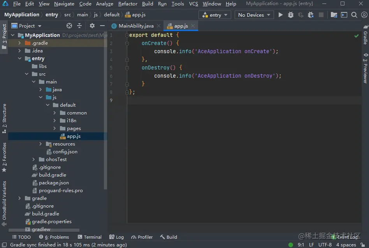The width and height of the screenshot is (369, 248).
Task: Select proguard-rules.pro file
Action: click(x=58, y=190)
